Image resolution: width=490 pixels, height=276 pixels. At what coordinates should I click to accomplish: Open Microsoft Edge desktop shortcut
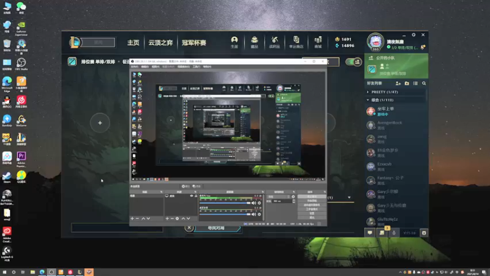tap(7, 84)
